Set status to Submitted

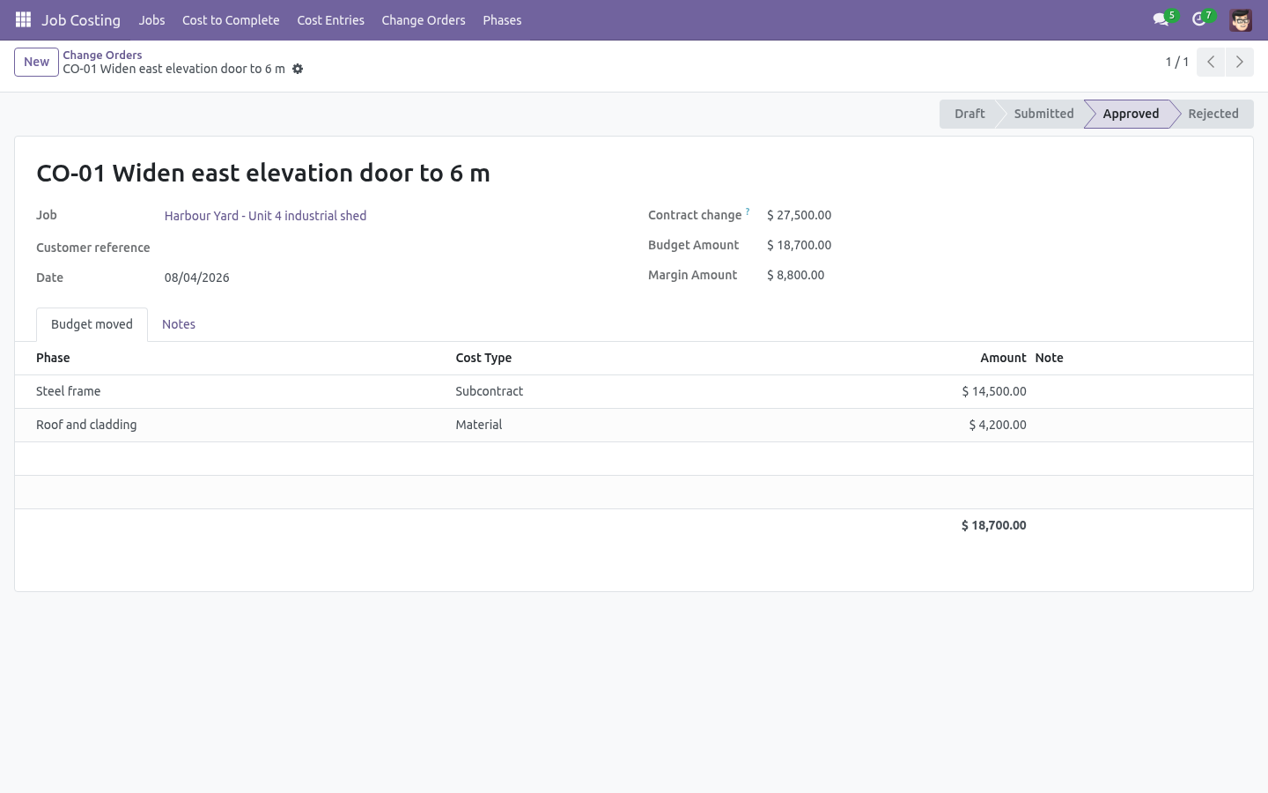click(x=1043, y=114)
